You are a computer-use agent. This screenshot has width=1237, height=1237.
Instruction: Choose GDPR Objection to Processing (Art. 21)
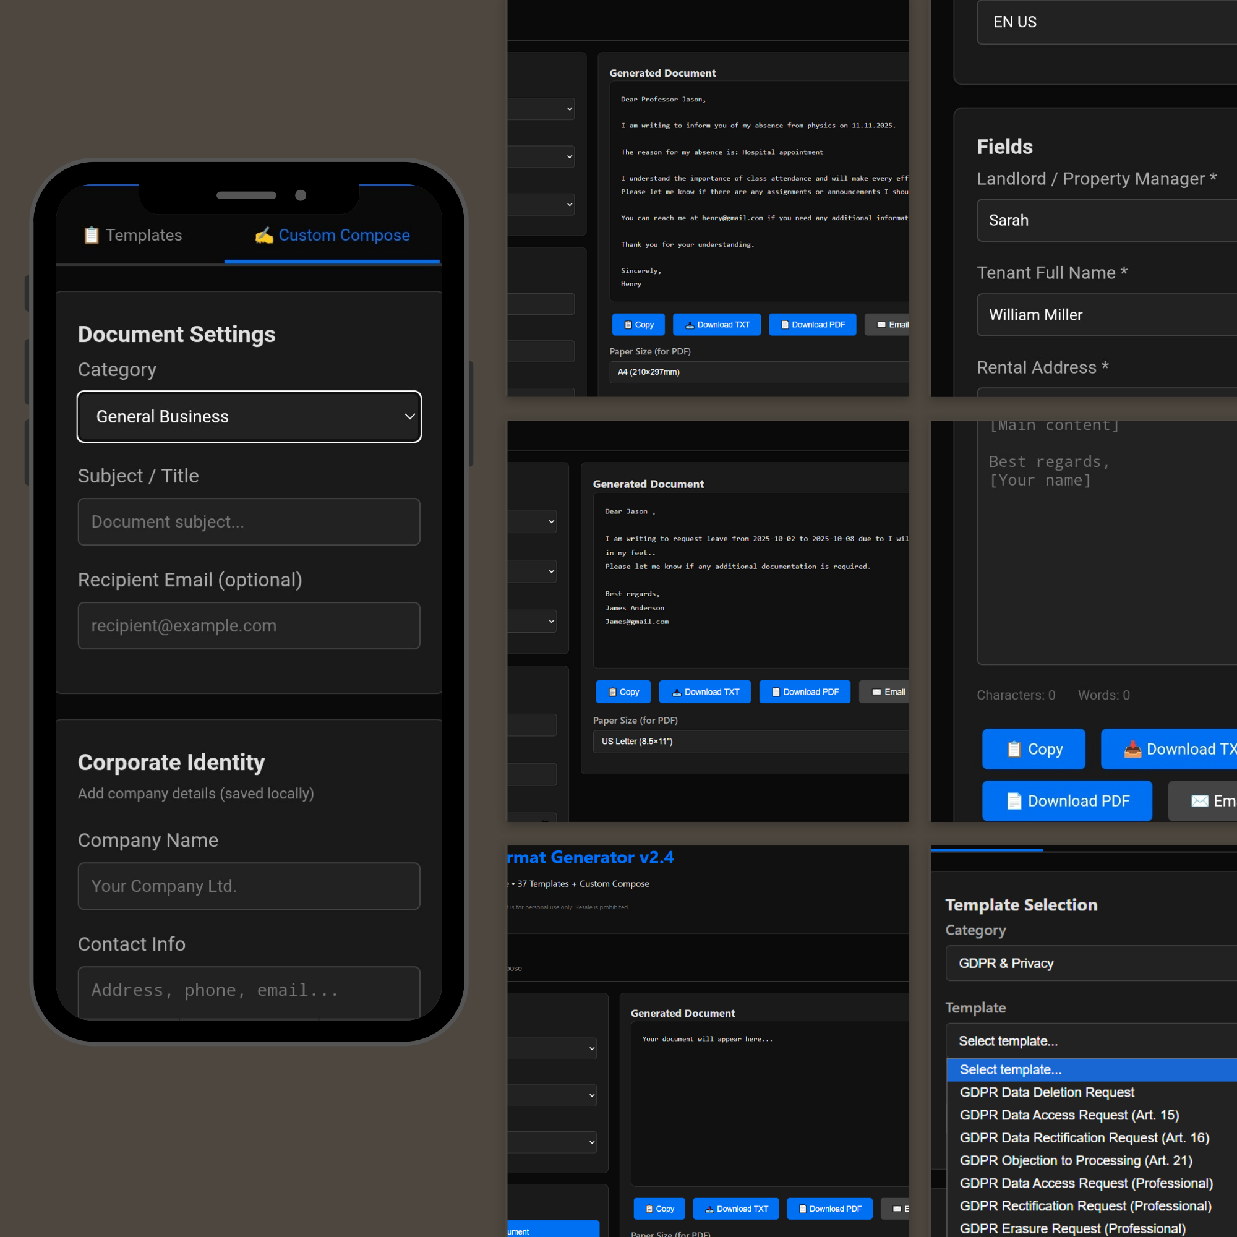1076,1160
